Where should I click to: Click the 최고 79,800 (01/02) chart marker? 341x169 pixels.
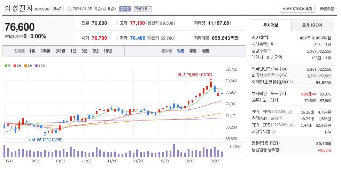tap(195, 75)
